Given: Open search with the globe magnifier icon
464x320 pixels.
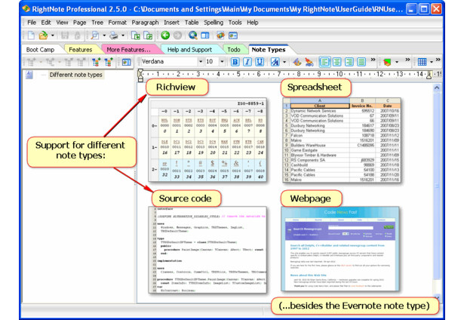Looking at the screenshot, I should tap(193, 35).
